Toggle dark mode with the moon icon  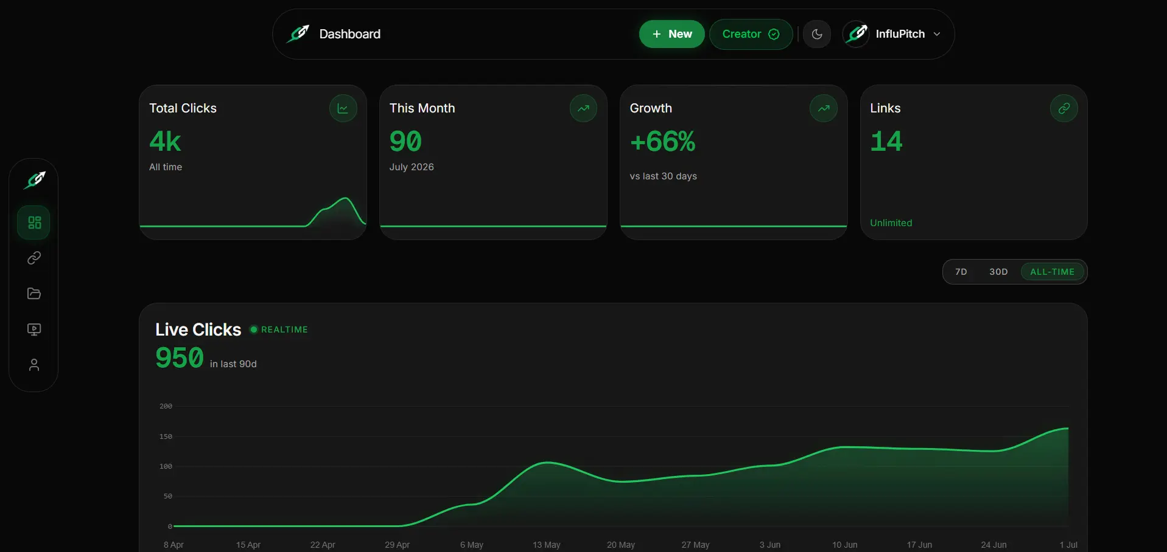coord(817,34)
